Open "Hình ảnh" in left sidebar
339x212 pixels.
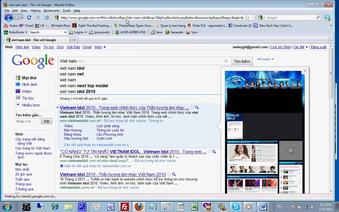tap(29, 85)
